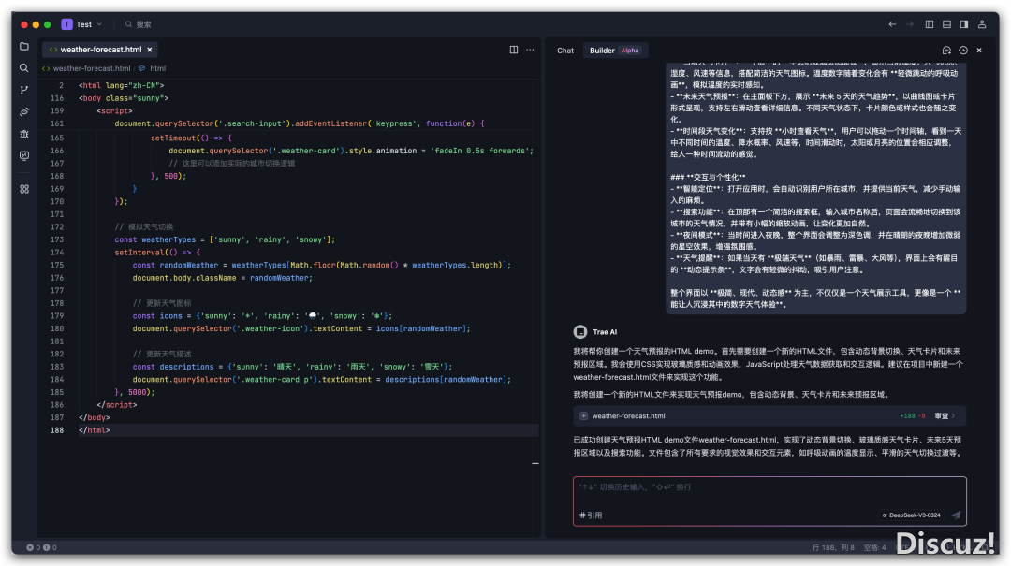Select the weather-forecast.html editor tab
The width and height of the screenshot is (1011, 566).
(100, 50)
